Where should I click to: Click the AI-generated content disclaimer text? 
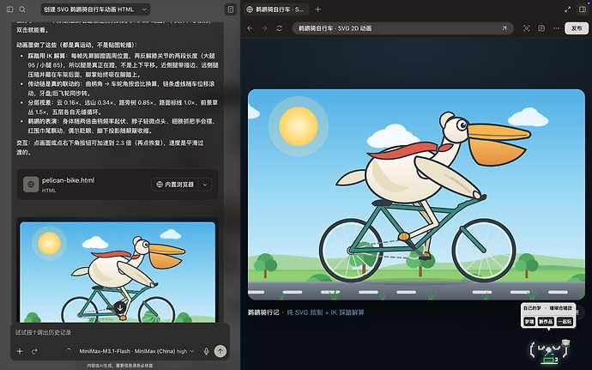pyautogui.click(x=120, y=366)
